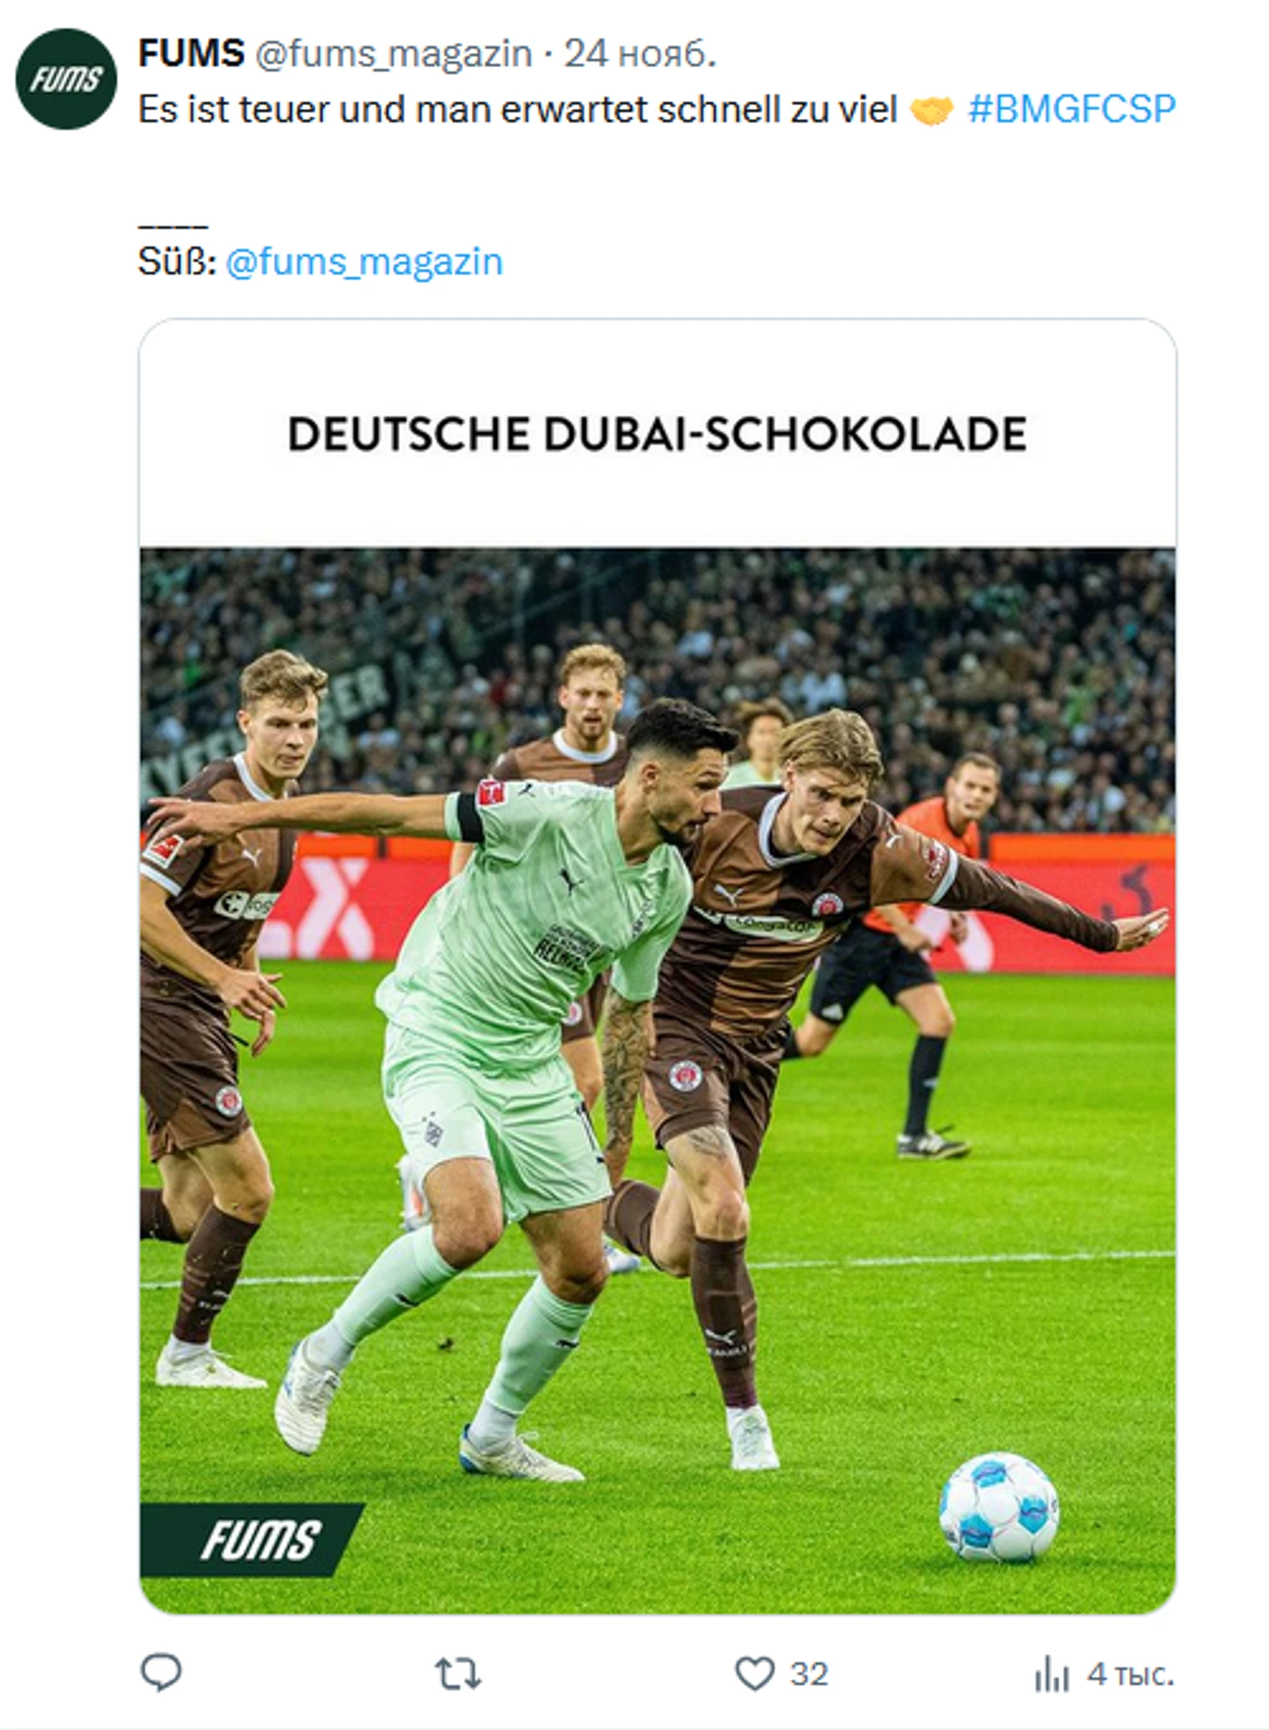Open the FUMS profile avatar
The height and width of the screenshot is (1730, 1269).
[x=66, y=79]
